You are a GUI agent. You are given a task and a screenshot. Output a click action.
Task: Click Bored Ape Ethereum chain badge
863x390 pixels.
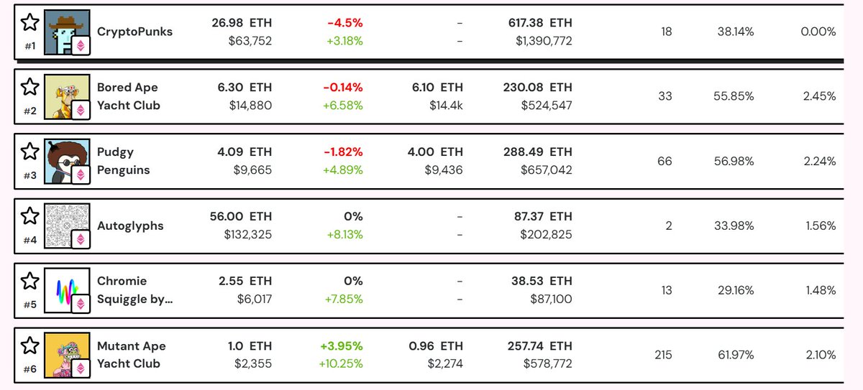[81, 111]
